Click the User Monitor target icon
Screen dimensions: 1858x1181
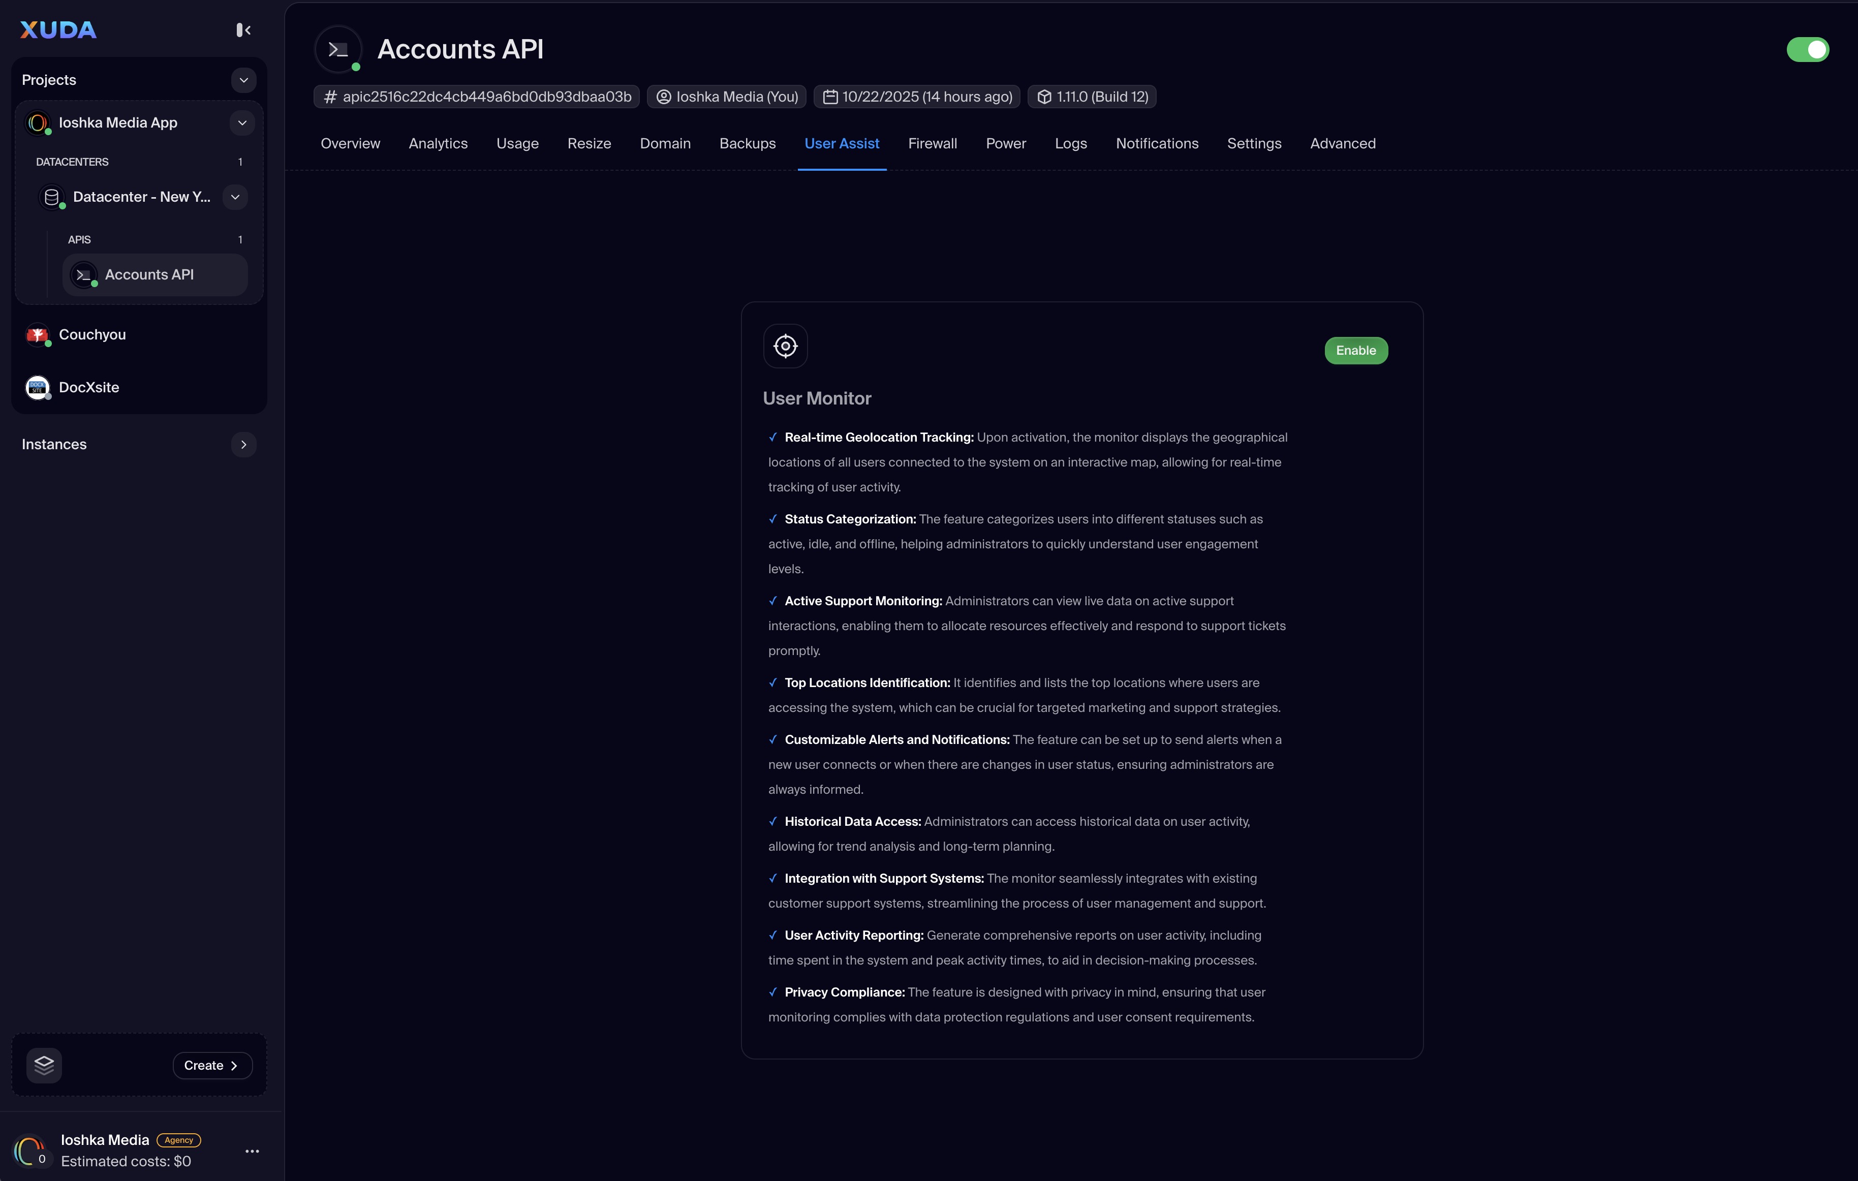coord(785,347)
